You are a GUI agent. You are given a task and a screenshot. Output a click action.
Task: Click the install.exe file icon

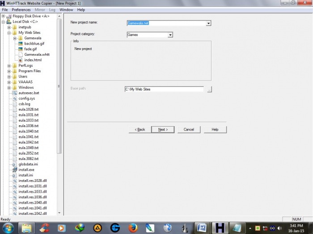click(15, 170)
